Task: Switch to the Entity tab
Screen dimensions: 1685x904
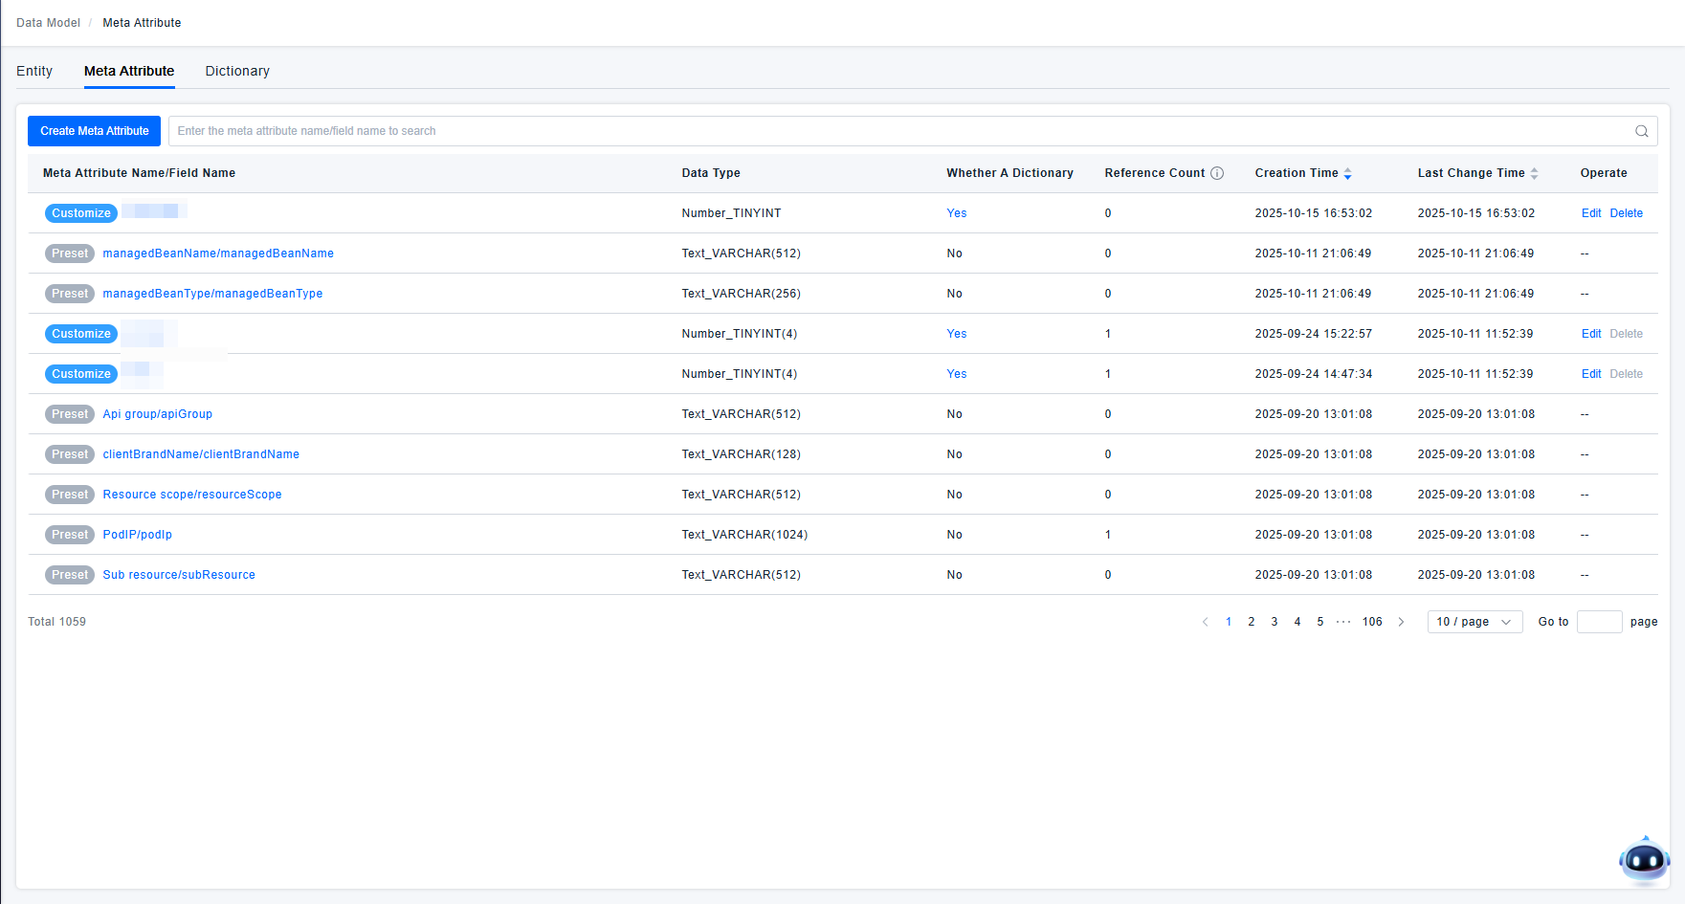Action: click(34, 71)
